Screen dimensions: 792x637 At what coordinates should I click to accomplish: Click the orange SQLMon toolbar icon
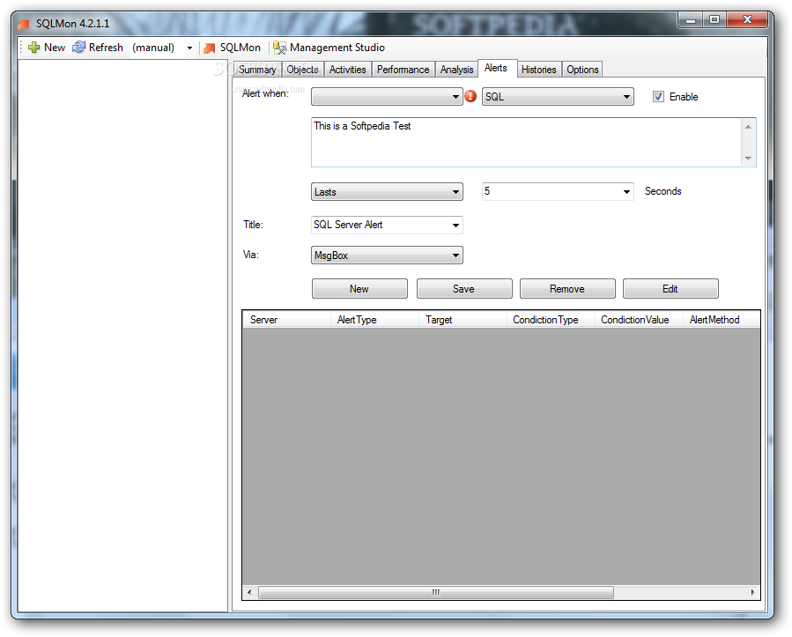coord(209,48)
